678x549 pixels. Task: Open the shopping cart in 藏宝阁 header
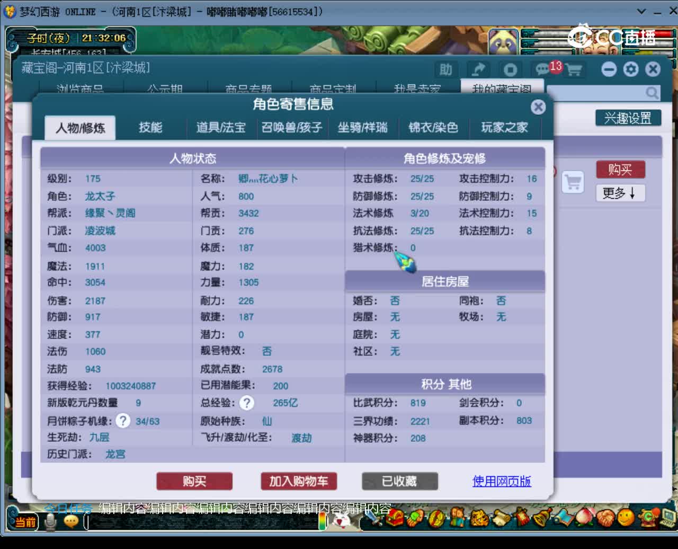point(573,69)
